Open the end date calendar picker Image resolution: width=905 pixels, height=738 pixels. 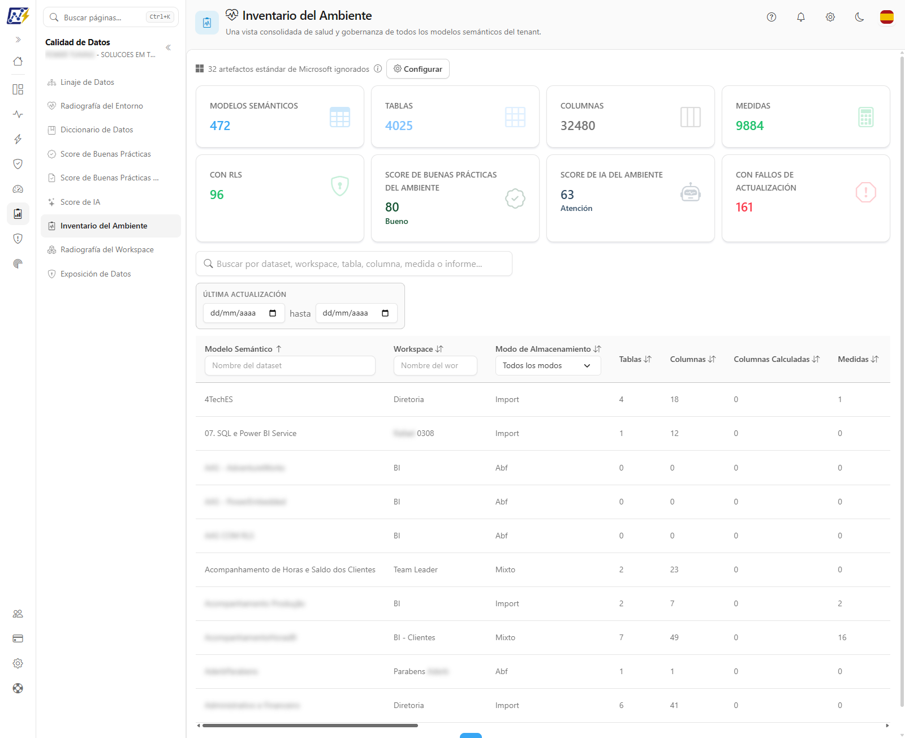coord(385,313)
